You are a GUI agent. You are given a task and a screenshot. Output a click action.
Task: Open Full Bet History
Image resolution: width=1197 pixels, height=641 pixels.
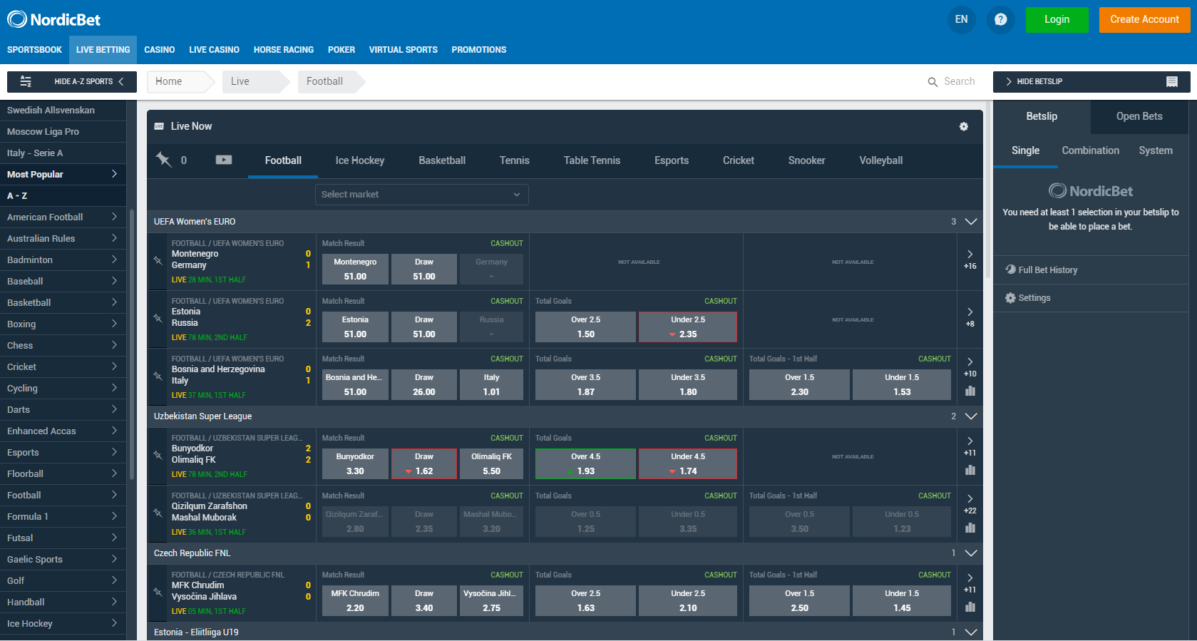point(1042,270)
